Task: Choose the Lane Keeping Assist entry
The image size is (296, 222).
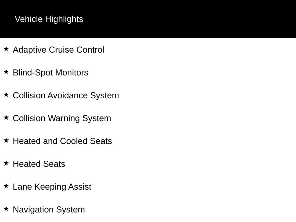Action: 52,187
